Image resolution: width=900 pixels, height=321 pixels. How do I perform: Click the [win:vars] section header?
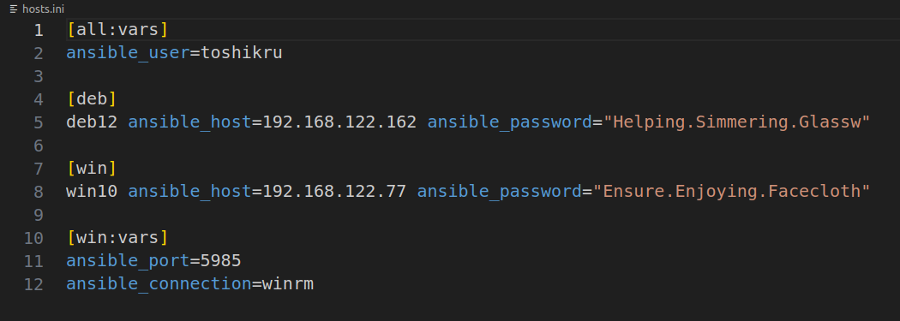117,237
